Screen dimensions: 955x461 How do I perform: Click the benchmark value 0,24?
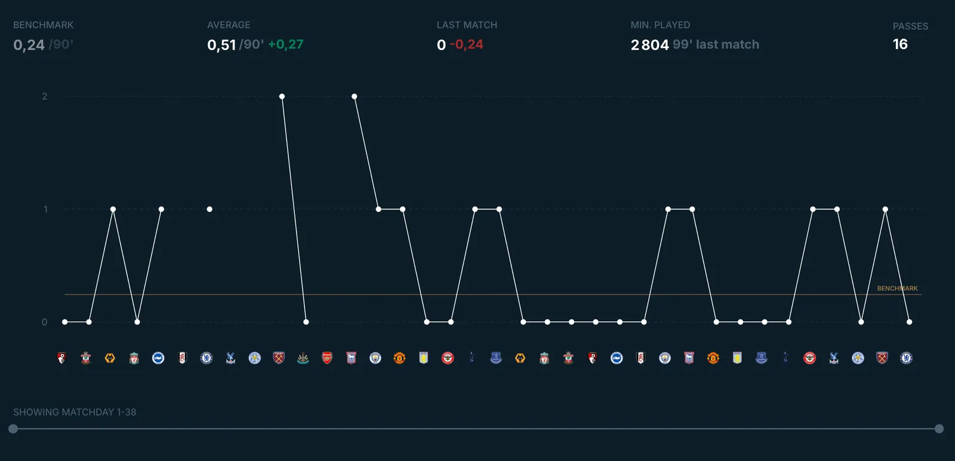[29, 45]
